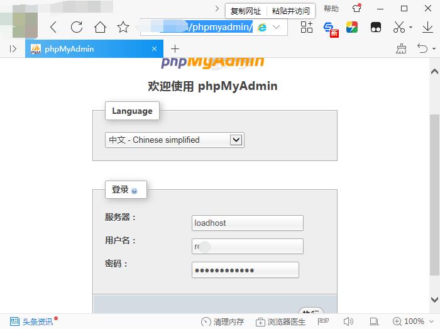Click 复制网址 to copy the URL

click(x=246, y=11)
